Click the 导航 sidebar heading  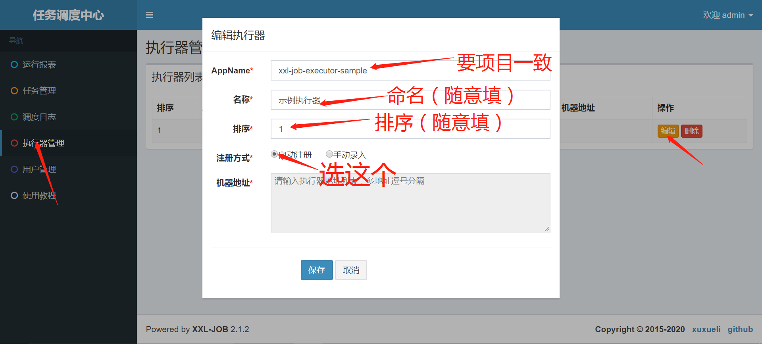click(16, 40)
